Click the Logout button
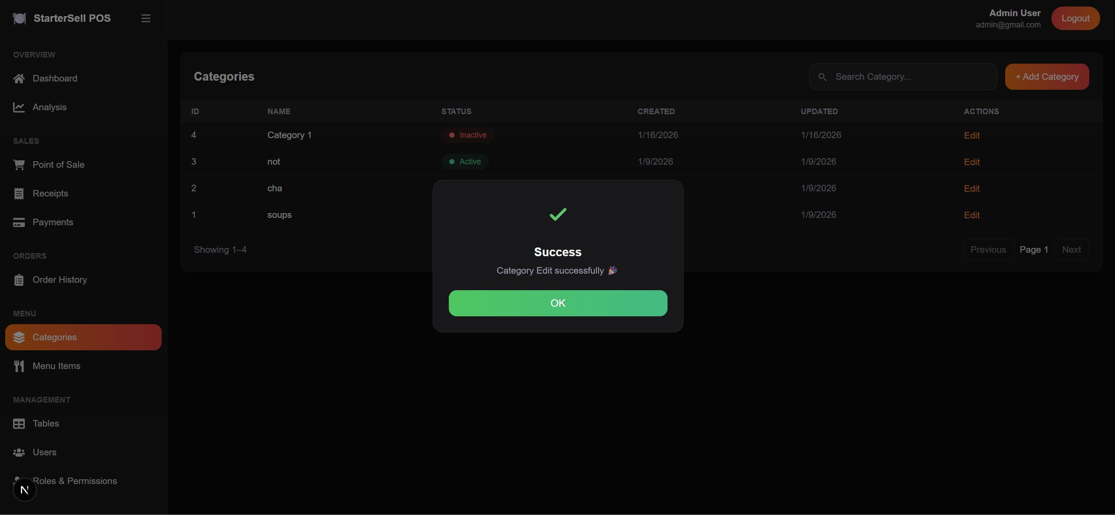 (x=1075, y=18)
